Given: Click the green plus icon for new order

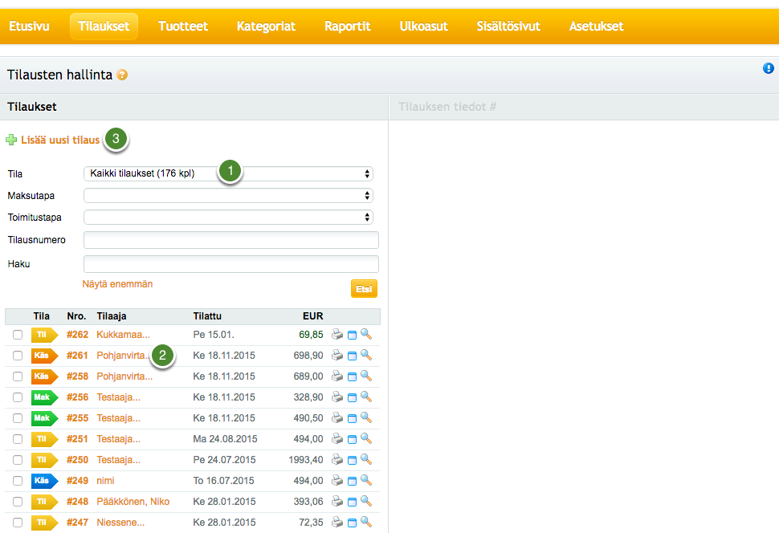Looking at the screenshot, I should click(11, 140).
